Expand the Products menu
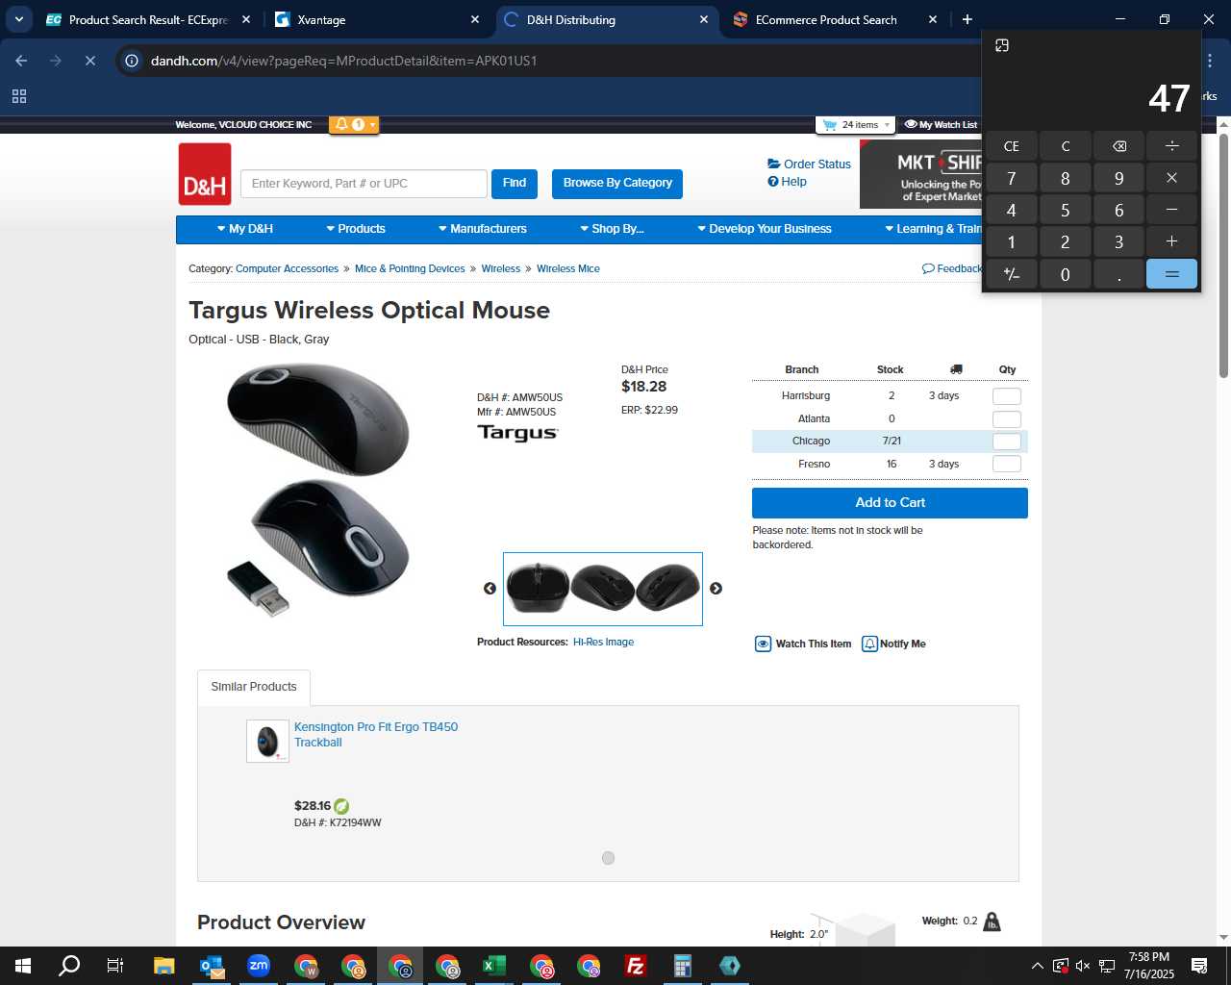 [356, 229]
